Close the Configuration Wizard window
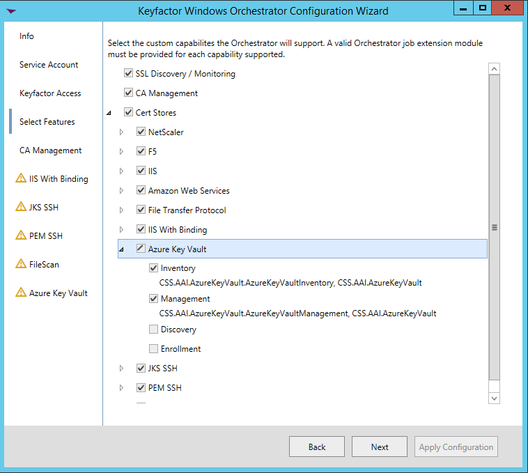This screenshot has height=473, width=528. (507, 8)
